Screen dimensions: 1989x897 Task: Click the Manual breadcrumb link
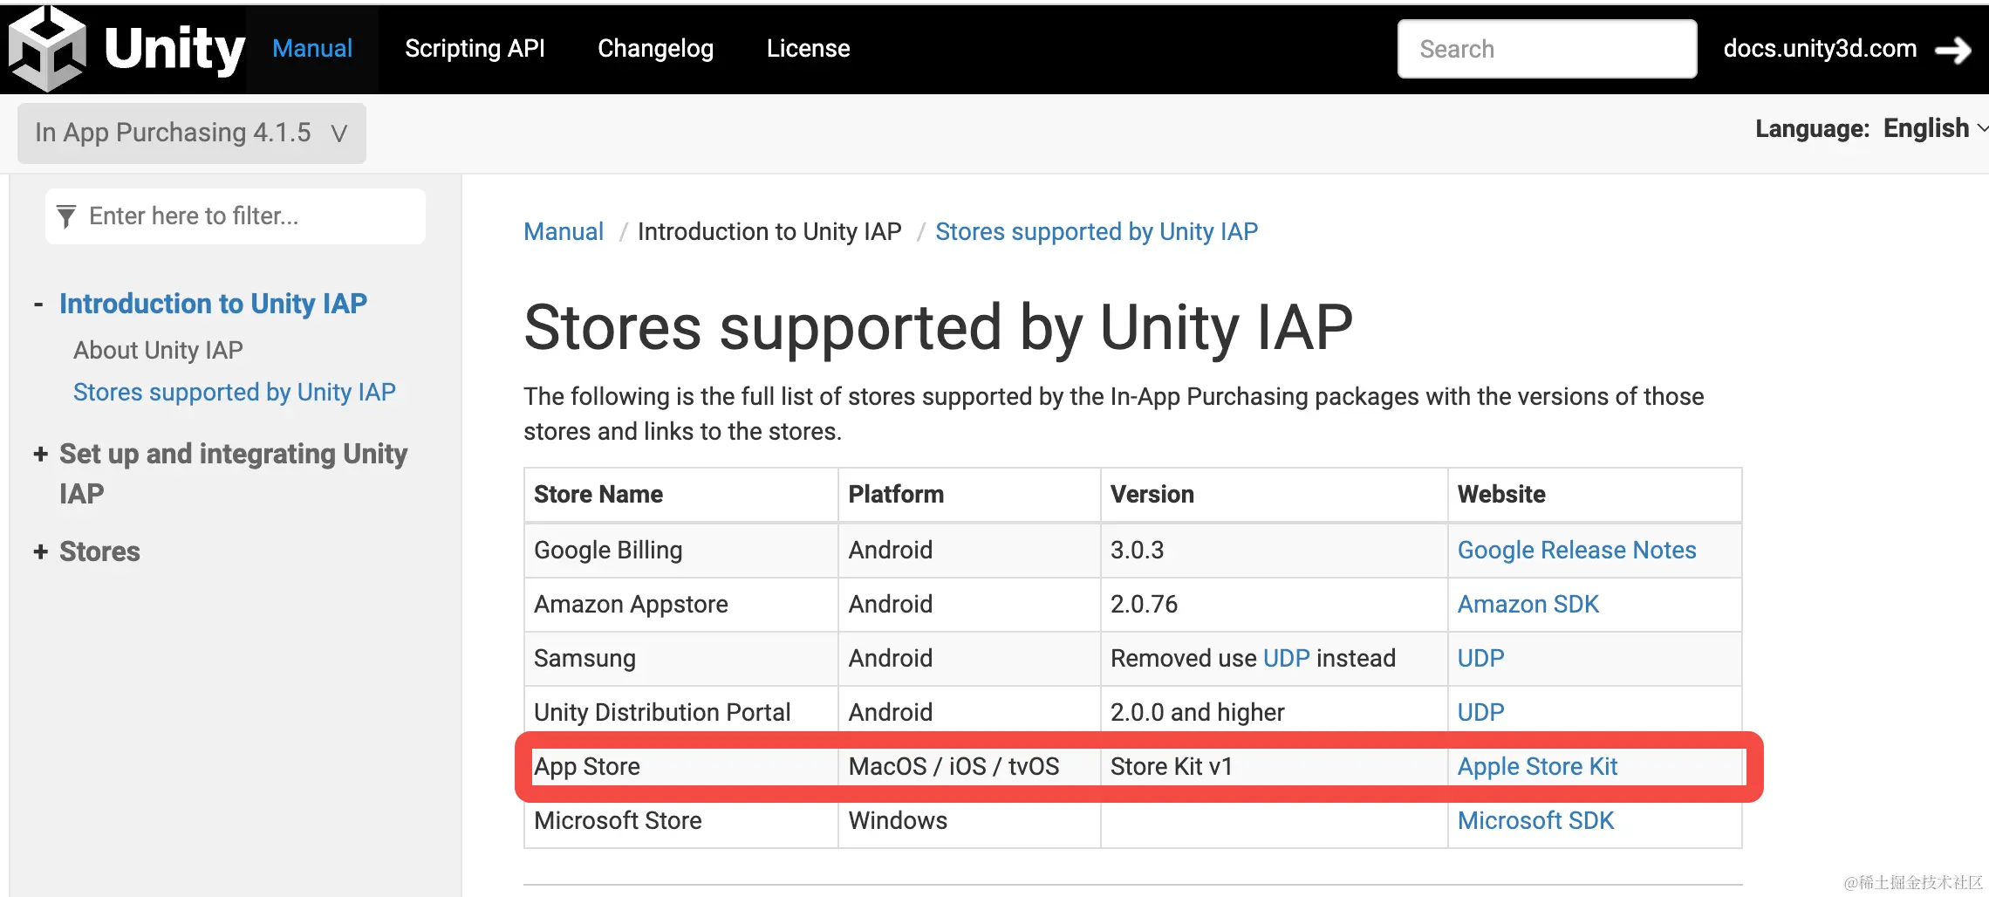(x=564, y=231)
